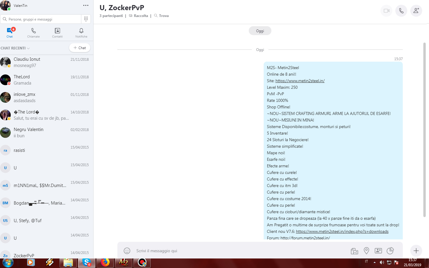Click the message chat scrollbar

tap(425, 130)
